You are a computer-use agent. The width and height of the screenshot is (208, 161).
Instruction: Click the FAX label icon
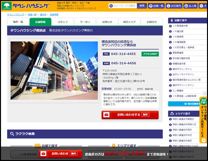click(x=106, y=63)
